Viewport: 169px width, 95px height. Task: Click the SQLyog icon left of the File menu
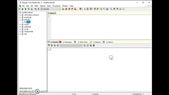coord(20,6)
